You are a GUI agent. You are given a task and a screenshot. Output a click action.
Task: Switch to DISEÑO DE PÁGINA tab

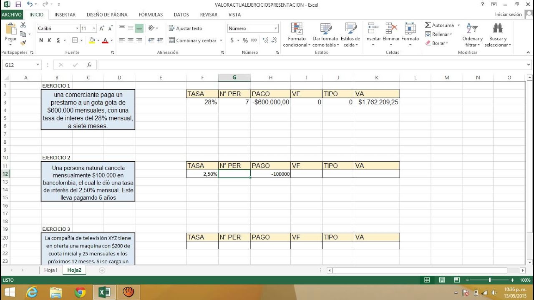[x=107, y=15]
